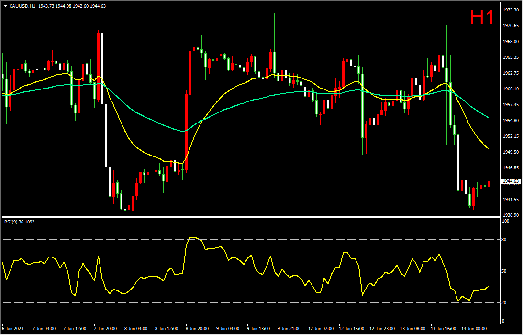Click the 1968.00 price axis label
The image size is (523, 335).
[511, 42]
